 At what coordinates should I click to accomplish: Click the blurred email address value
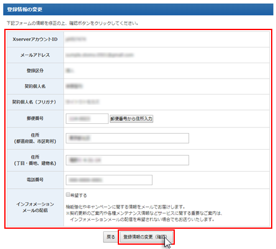click(x=99, y=55)
